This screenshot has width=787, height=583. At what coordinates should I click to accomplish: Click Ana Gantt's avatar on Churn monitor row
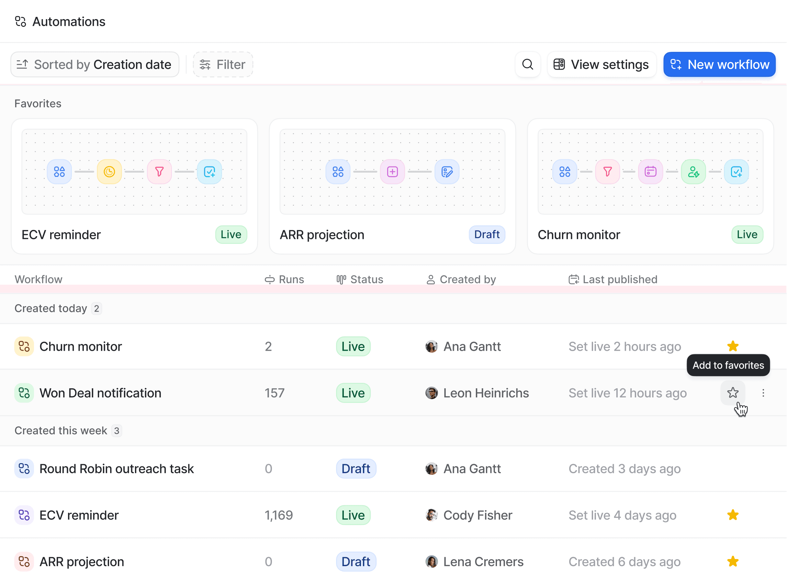[431, 346]
